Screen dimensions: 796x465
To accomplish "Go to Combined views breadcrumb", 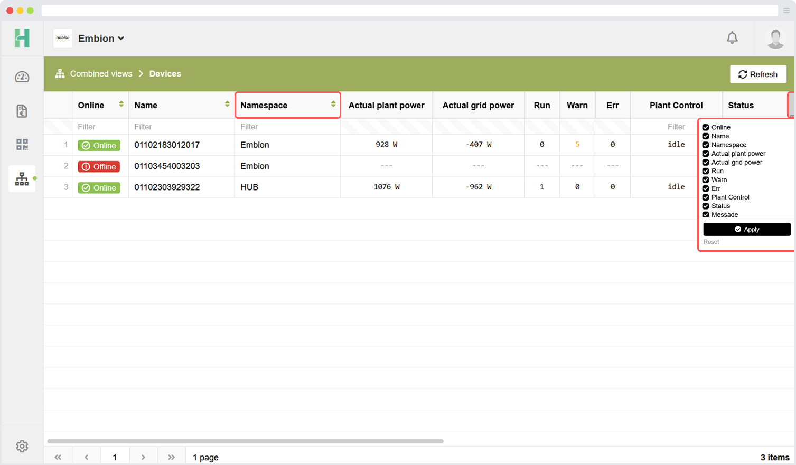I will pos(101,74).
